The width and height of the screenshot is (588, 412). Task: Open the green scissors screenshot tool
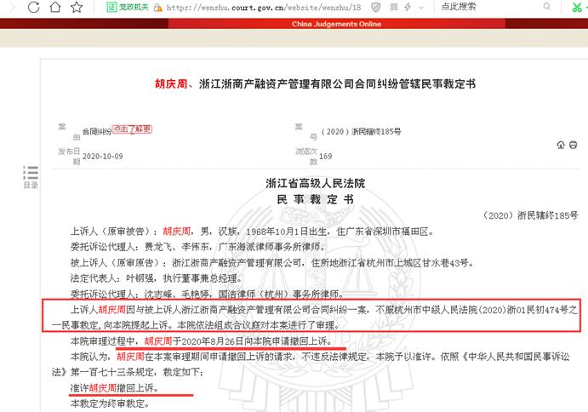coord(577,7)
